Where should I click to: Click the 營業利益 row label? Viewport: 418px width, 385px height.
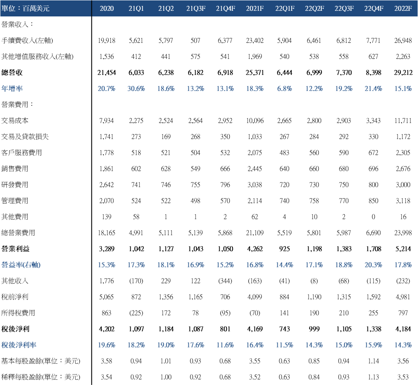tap(15, 249)
